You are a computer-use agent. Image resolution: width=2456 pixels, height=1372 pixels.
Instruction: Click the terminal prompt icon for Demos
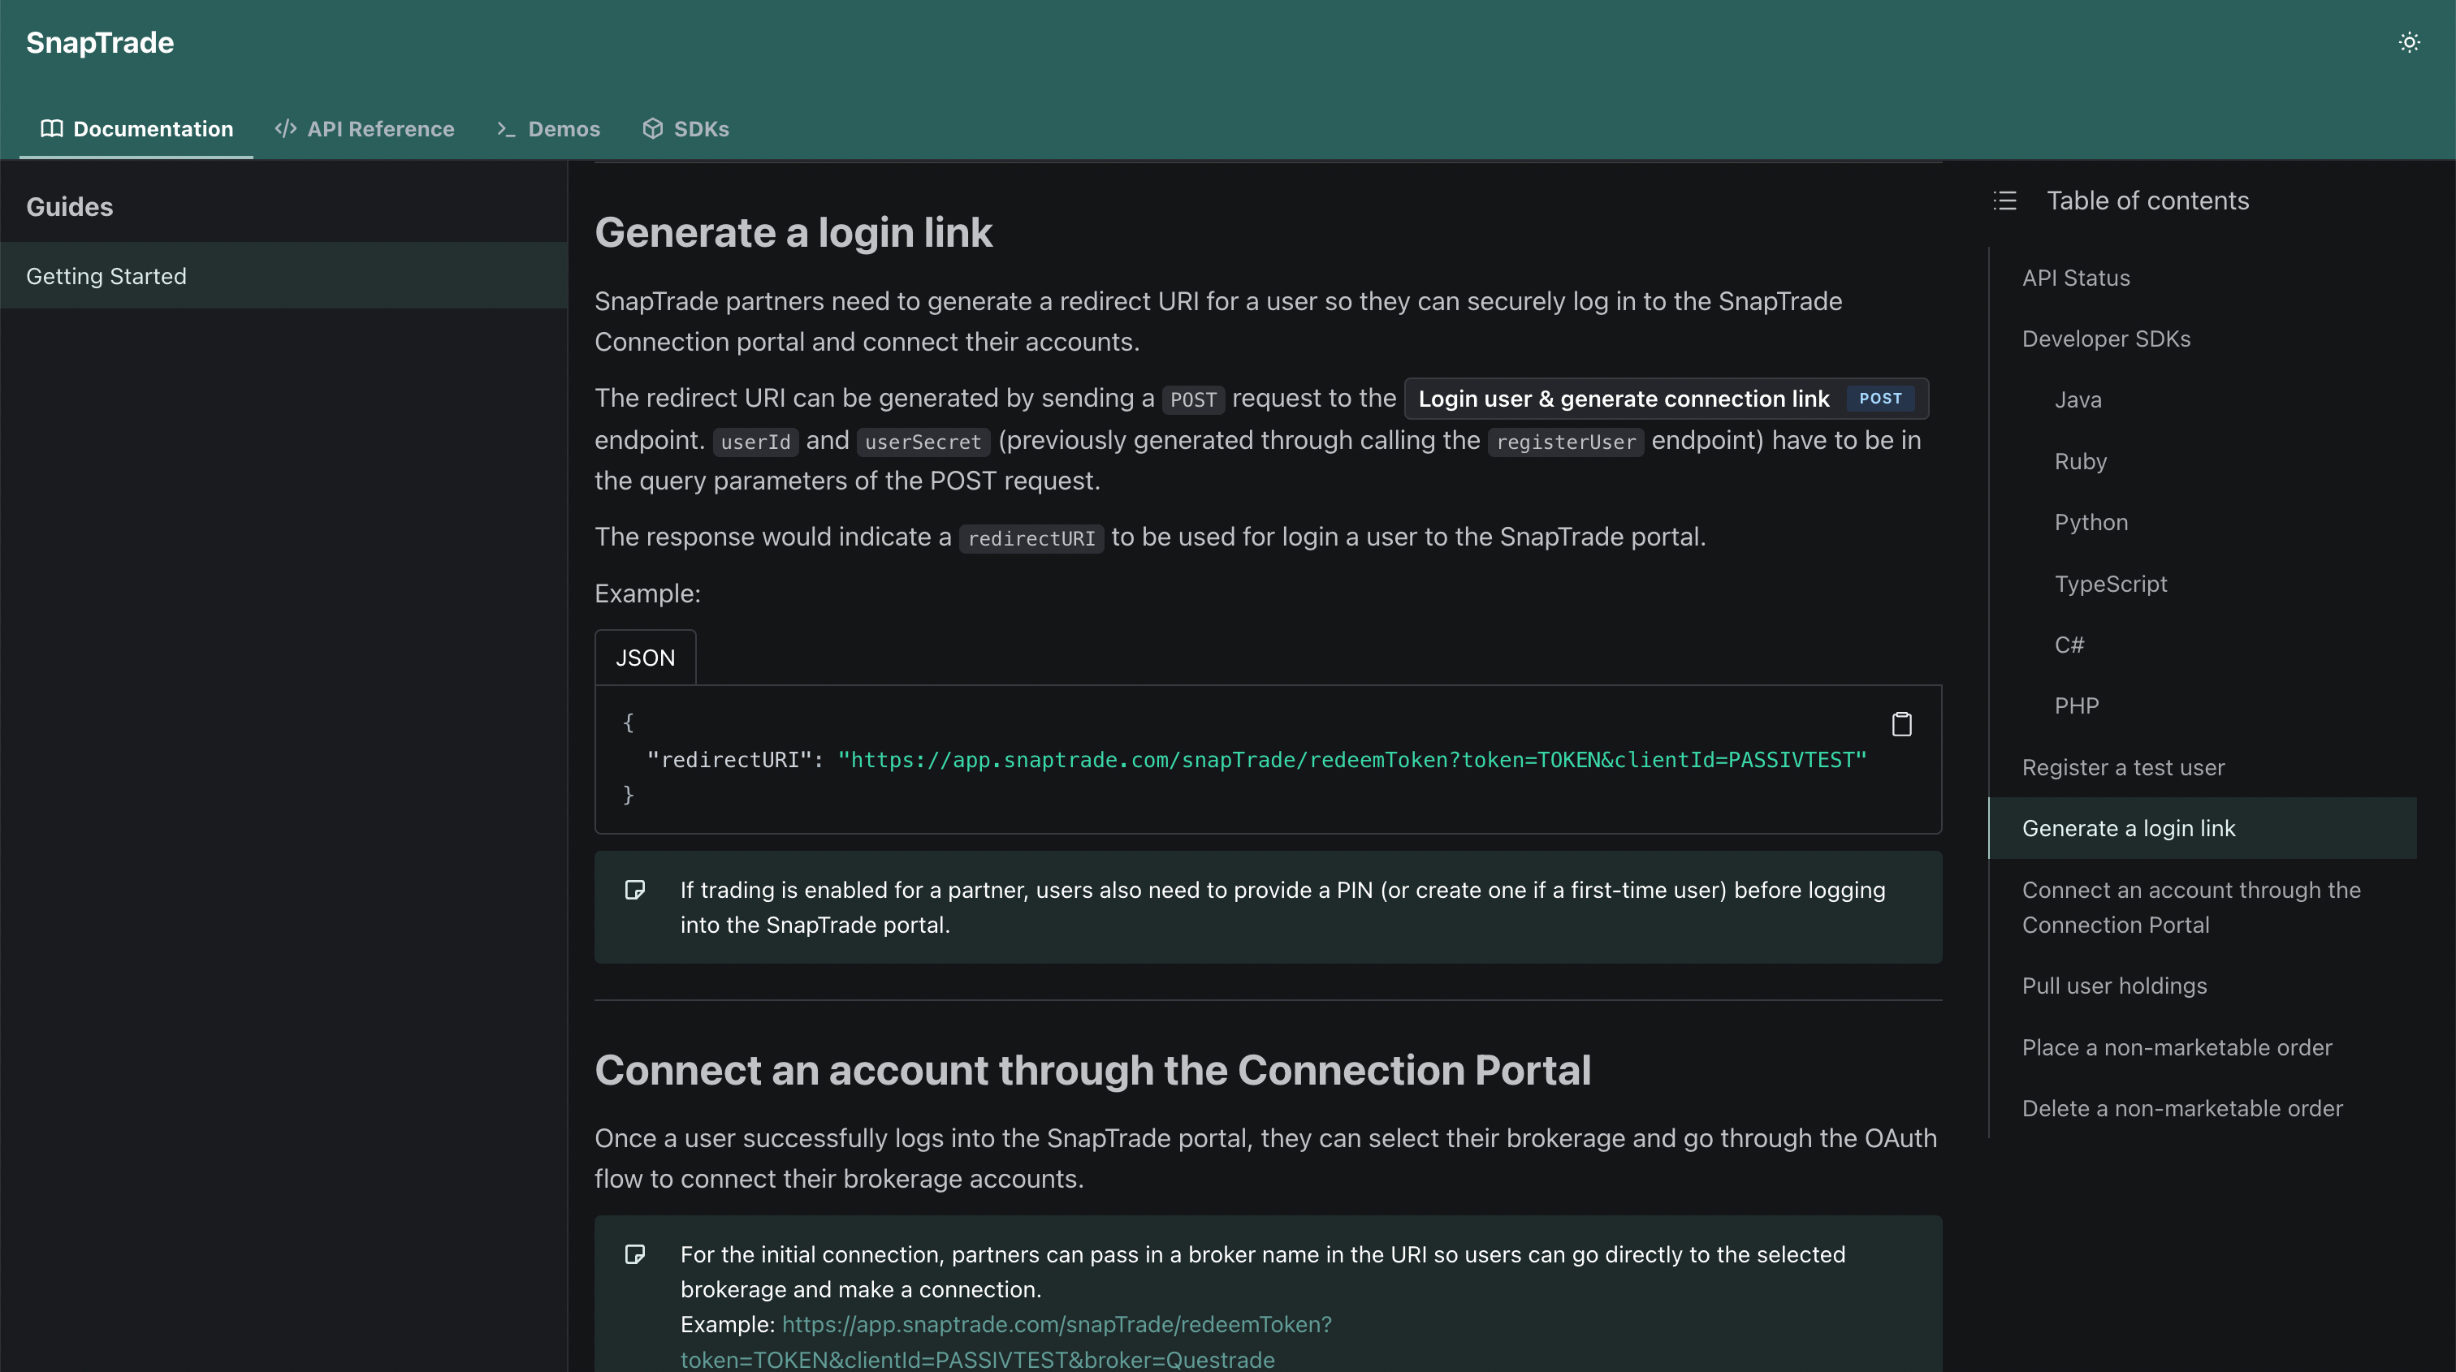[x=505, y=128]
